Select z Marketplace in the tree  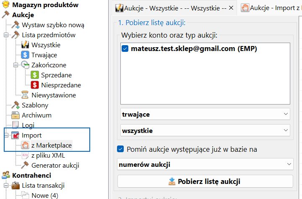pyautogui.click(x=51, y=145)
